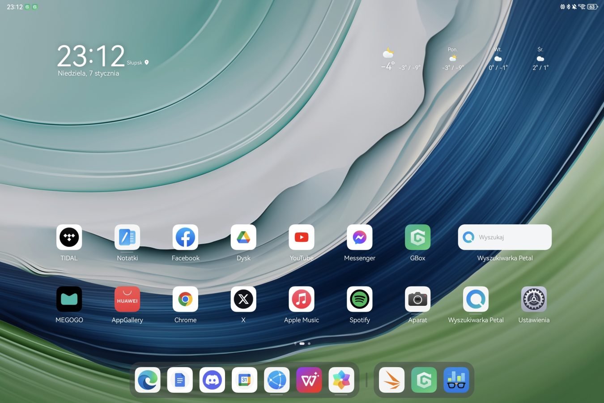Open Microsoft Edge from the dock
604x403 pixels.
click(x=148, y=380)
